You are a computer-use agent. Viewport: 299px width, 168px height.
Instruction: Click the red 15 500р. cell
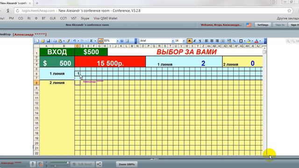110,62
